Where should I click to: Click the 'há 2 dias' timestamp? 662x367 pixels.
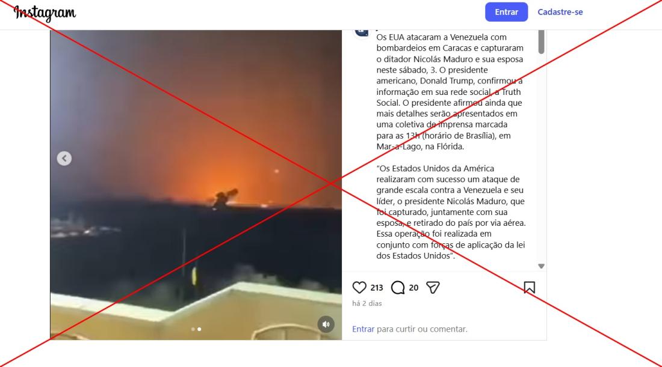367,303
